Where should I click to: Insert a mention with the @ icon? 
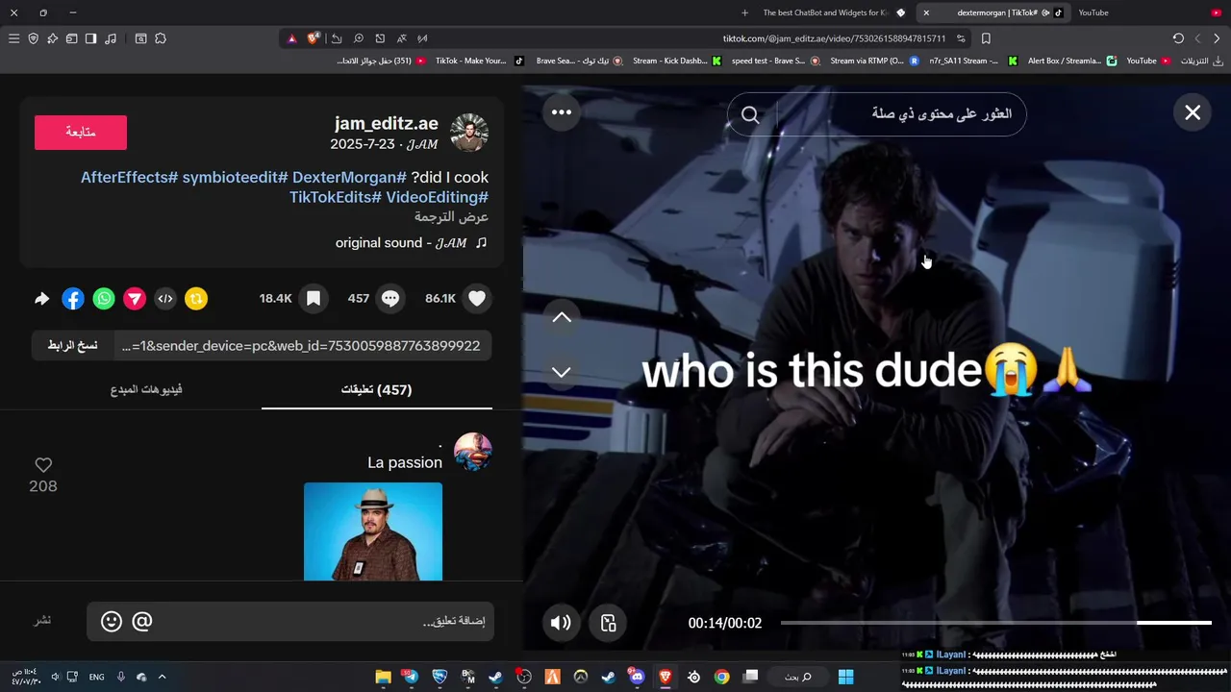[142, 622]
